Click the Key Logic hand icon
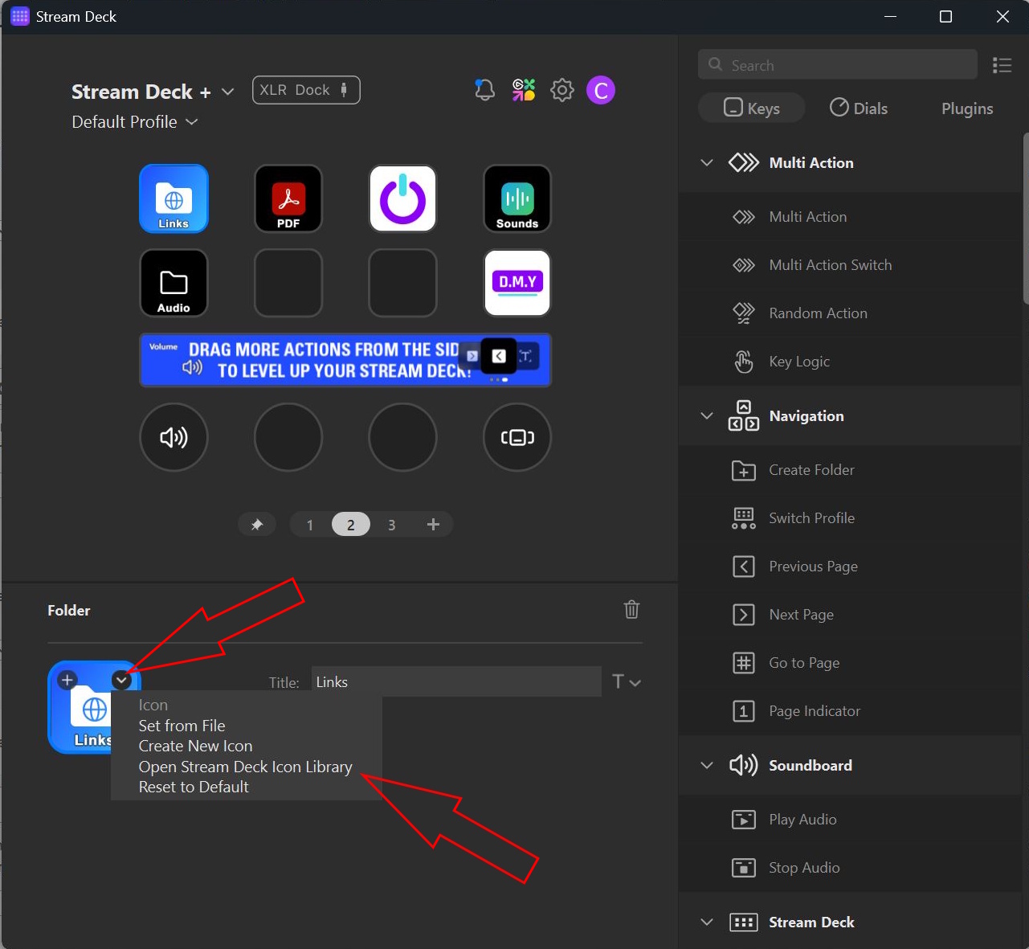 744,362
